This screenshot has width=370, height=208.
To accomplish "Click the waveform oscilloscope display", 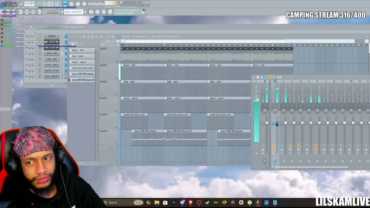I will [96, 4].
